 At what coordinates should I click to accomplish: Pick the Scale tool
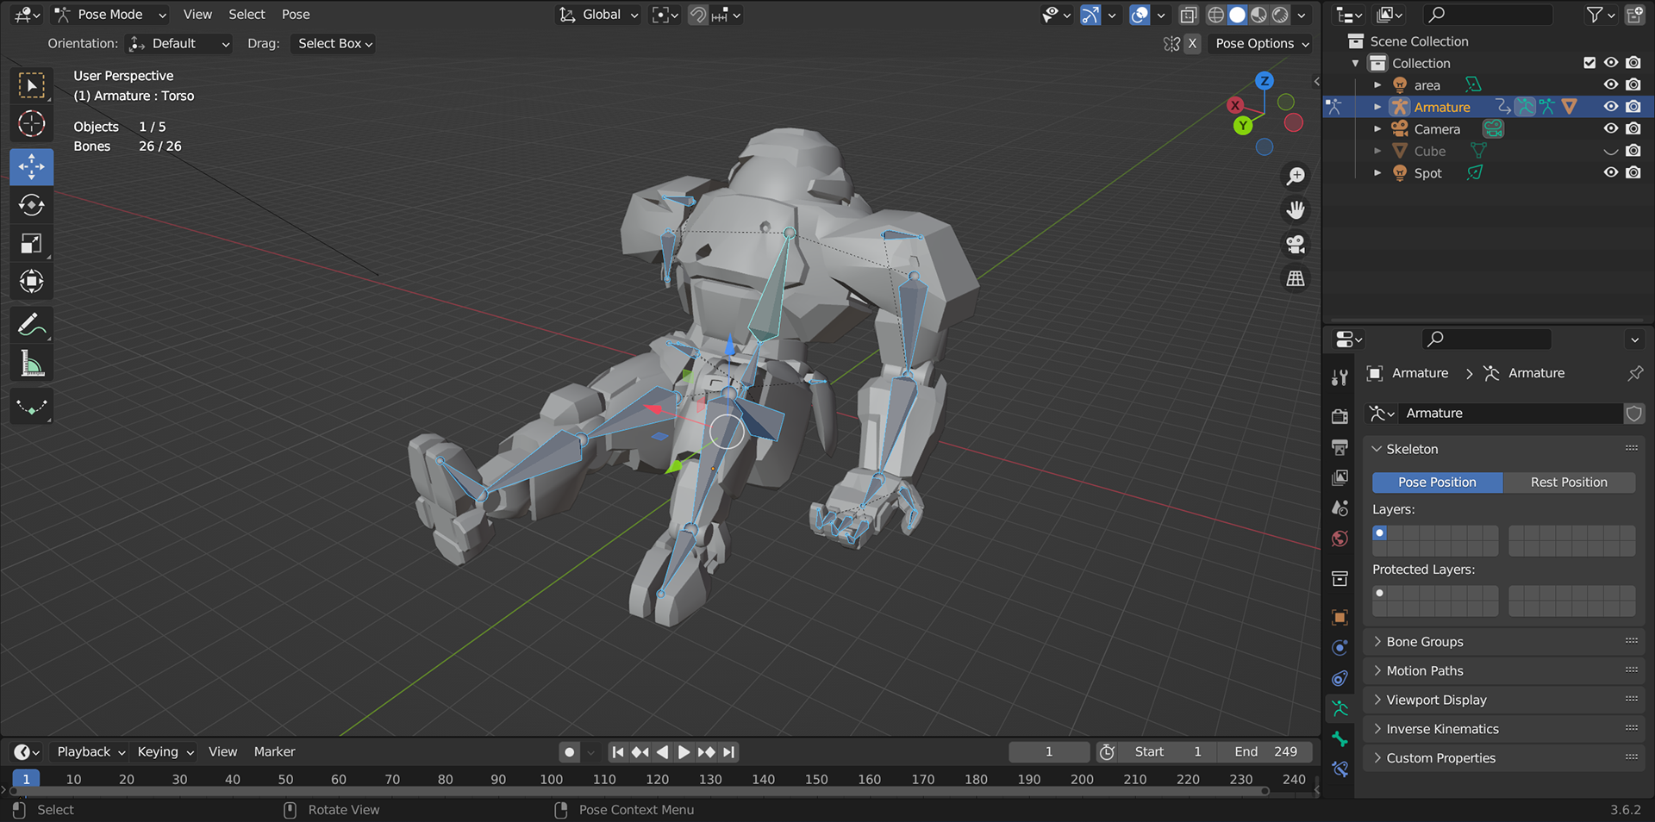click(32, 244)
